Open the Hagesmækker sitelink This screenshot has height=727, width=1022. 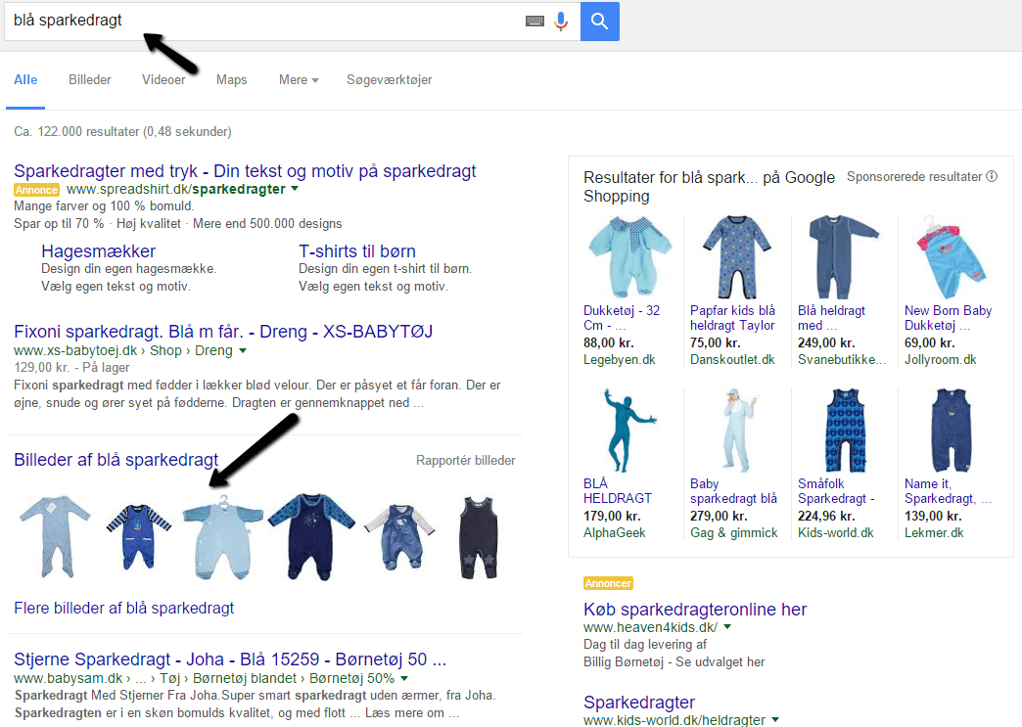click(x=99, y=251)
